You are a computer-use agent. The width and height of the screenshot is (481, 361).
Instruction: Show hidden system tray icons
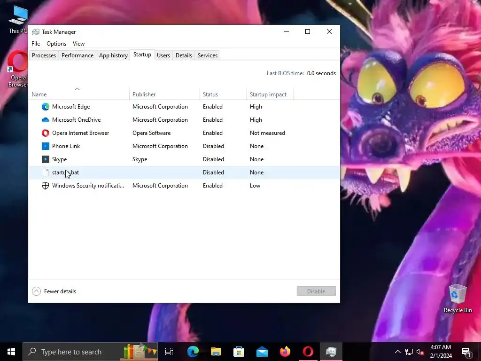[397, 352]
